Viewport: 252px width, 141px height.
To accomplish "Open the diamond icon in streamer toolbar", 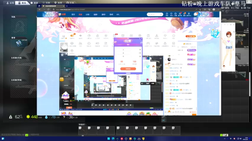I will [165, 36].
